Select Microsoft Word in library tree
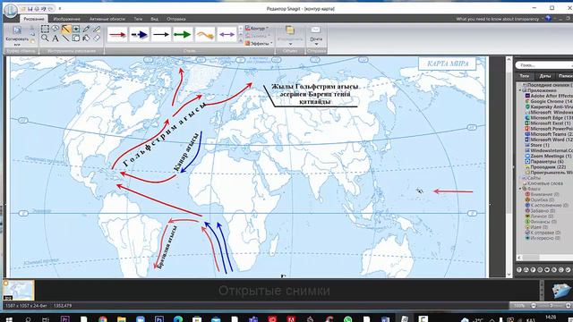The image size is (573, 322). (549, 140)
